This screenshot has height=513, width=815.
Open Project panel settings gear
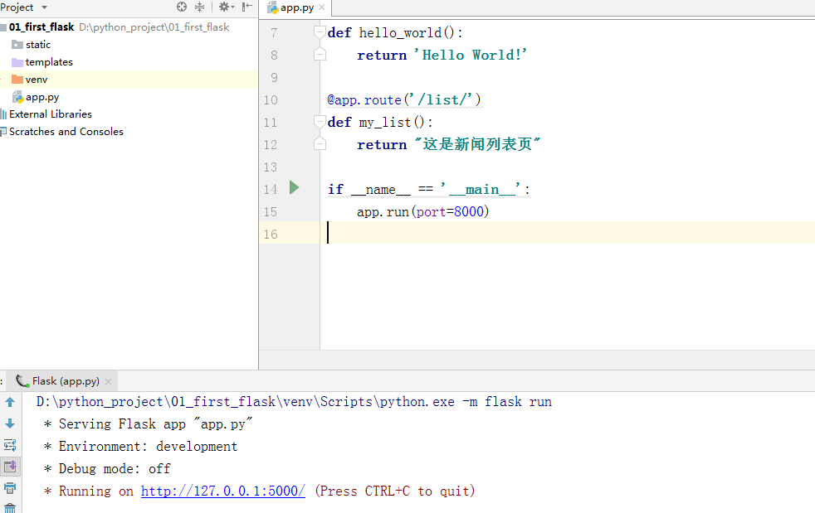tap(224, 7)
